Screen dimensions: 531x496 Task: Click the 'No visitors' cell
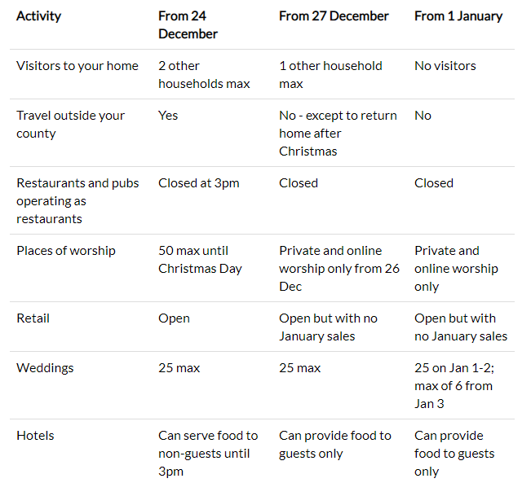pos(445,66)
